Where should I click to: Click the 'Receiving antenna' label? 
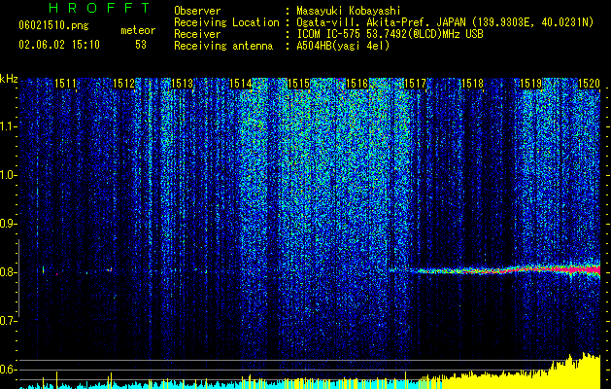pyautogui.click(x=223, y=46)
